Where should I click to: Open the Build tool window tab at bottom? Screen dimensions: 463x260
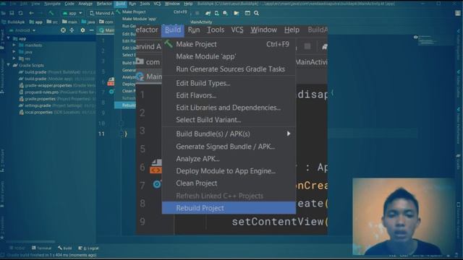point(65,248)
